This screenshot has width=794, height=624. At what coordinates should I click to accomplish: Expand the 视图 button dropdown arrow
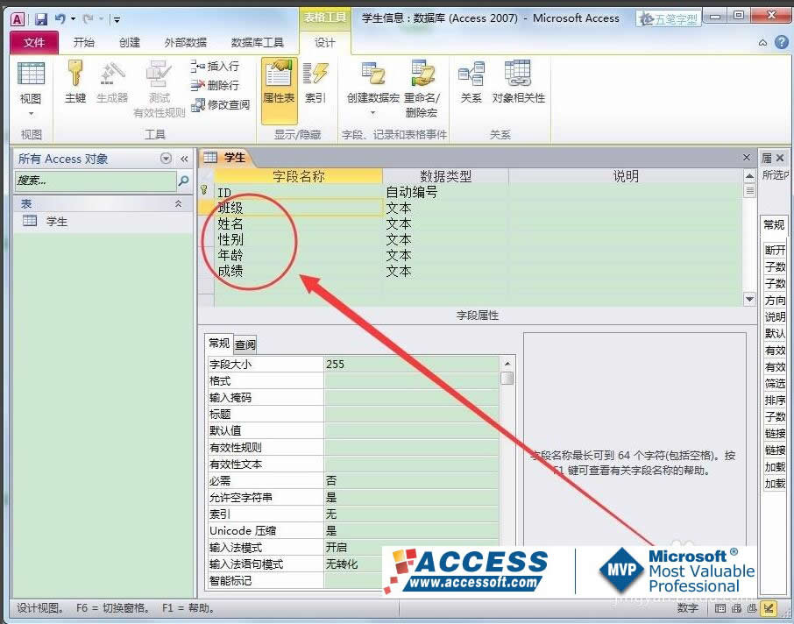31,113
